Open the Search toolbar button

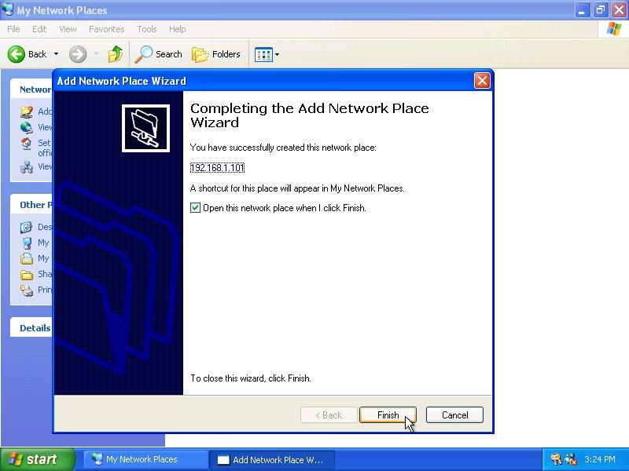click(159, 54)
